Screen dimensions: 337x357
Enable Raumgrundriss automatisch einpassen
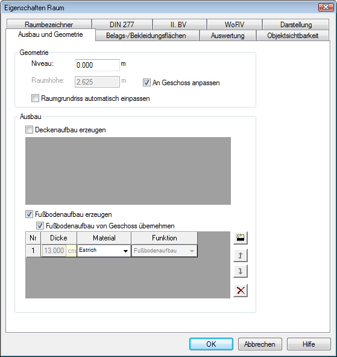coord(35,98)
